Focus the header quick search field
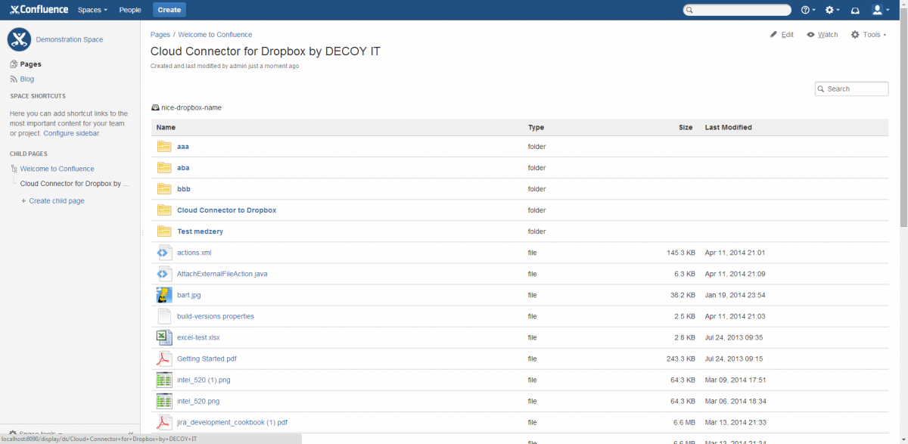Viewport: 908px width, 444px height. click(737, 10)
